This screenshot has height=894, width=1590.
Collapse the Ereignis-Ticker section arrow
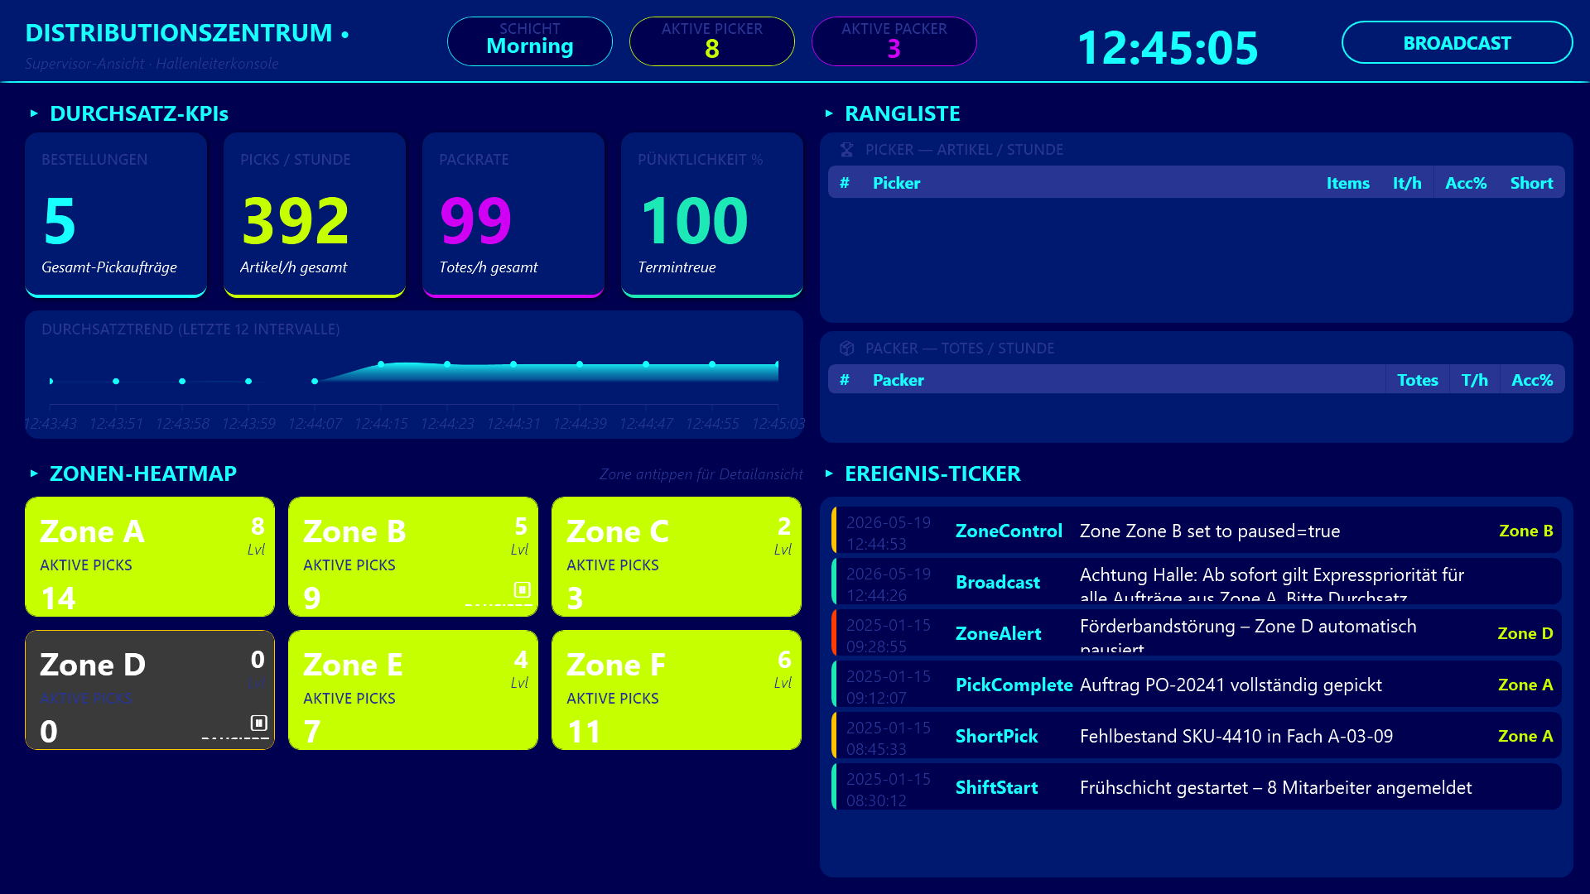(x=829, y=473)
